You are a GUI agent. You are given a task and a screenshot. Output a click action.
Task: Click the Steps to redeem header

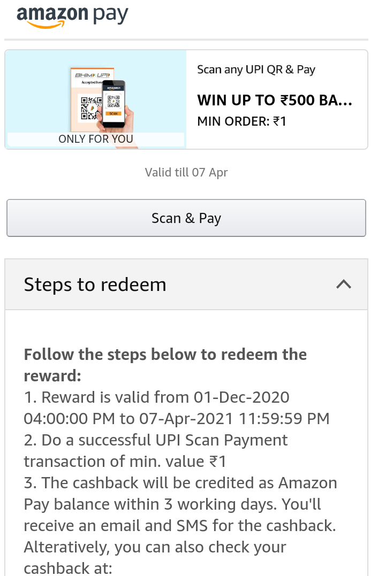coord(95,285)
